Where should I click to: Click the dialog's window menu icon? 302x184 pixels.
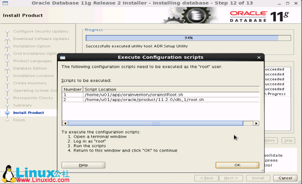[62, 57]
